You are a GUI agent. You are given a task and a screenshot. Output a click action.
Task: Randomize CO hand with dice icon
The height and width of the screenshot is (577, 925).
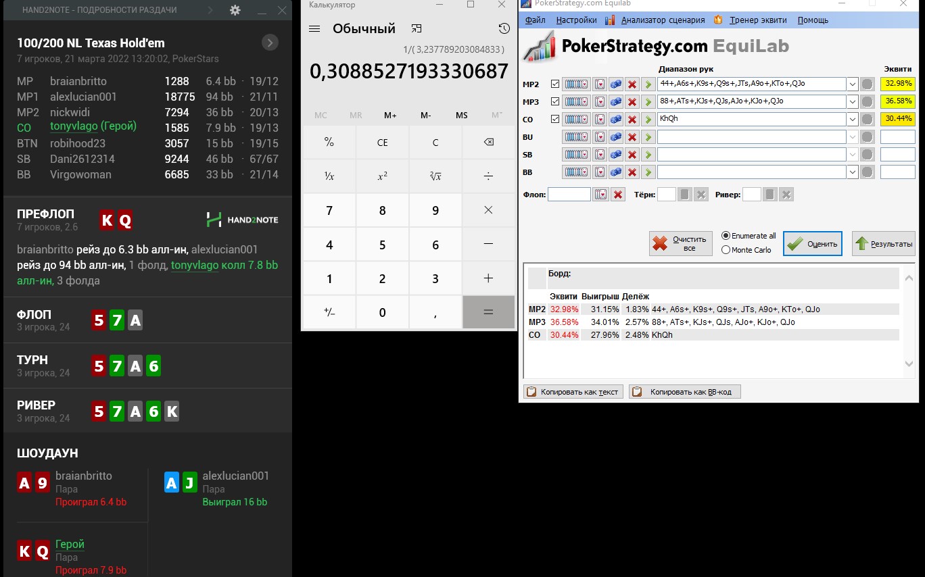(616, 120)
